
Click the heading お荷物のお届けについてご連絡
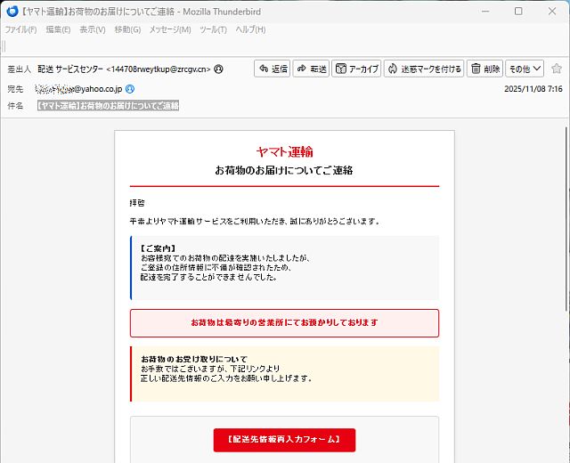tap(284, 170)
